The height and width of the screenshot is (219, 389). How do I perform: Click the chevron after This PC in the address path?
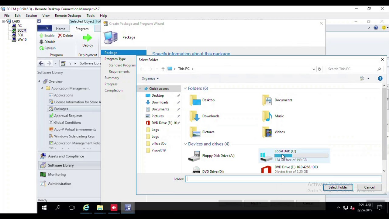tap(193, 69)
